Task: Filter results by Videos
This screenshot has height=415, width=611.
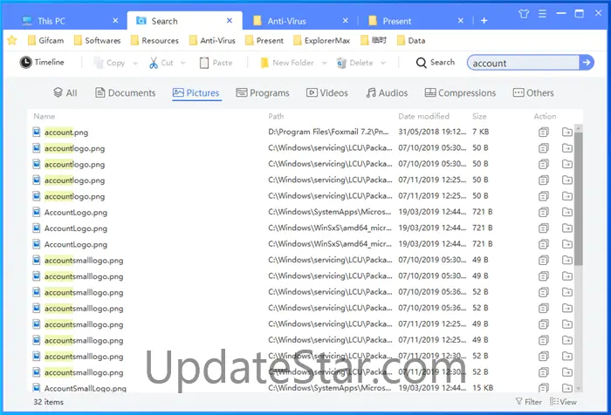Action: tap(327, 93)
